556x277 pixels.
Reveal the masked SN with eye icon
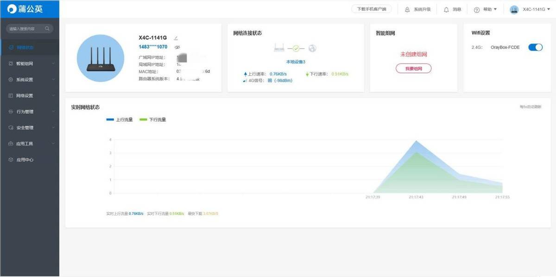(177, 47)
